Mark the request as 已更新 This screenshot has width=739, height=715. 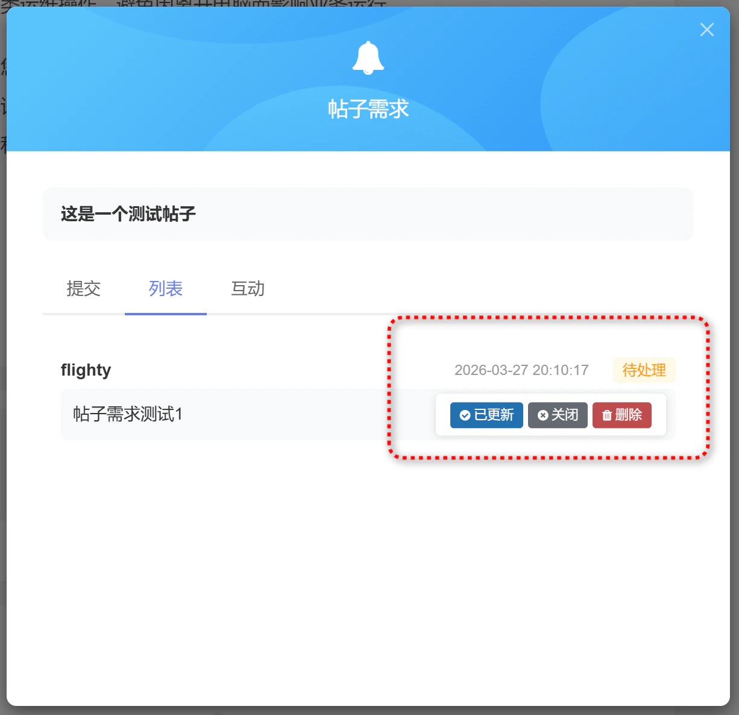pos(486,415)
